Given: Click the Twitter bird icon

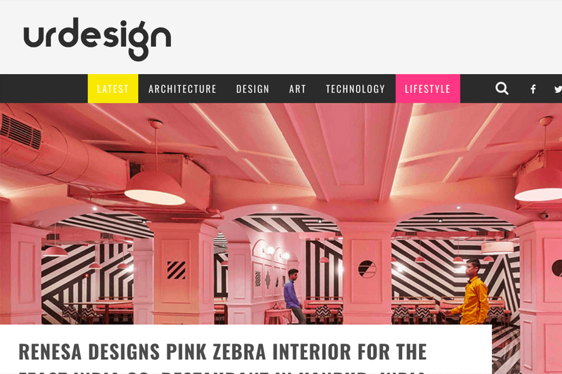Looking at the screenshot, I should [x=558, y=89].
